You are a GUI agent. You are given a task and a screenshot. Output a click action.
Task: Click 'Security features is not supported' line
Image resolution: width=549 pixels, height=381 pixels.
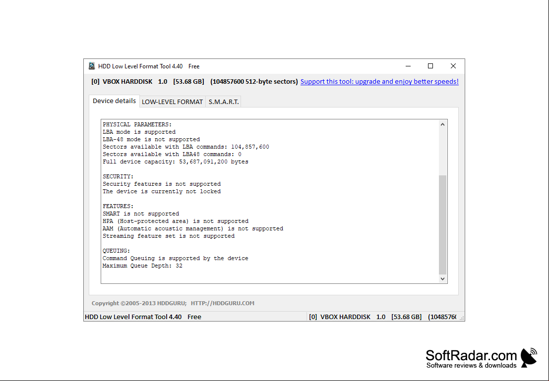click(162, 184)
